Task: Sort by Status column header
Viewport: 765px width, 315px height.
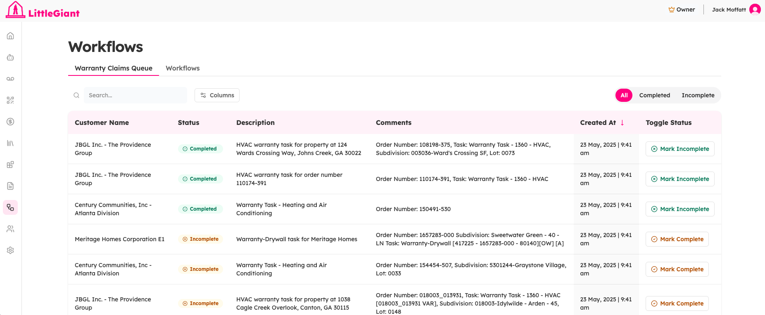Action: [x=188, y=122]
